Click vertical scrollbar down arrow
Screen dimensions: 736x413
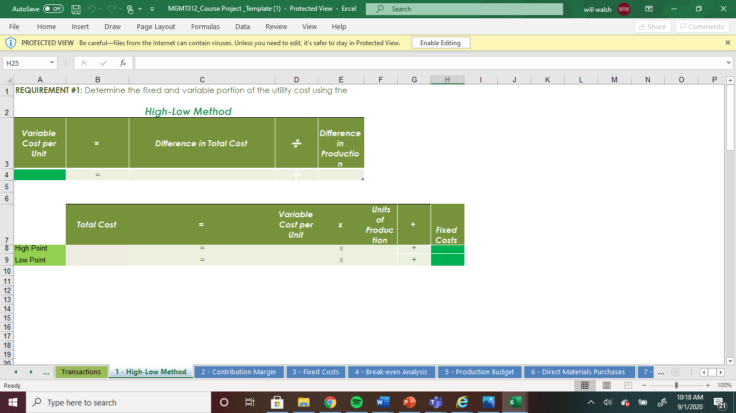pyautogui.click(x=731, y=361)
